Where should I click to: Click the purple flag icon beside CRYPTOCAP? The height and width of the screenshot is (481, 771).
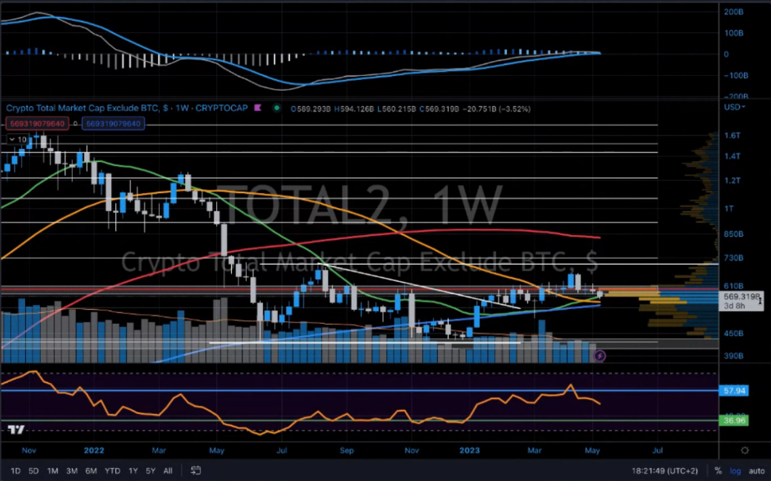[x=257, y=108]
